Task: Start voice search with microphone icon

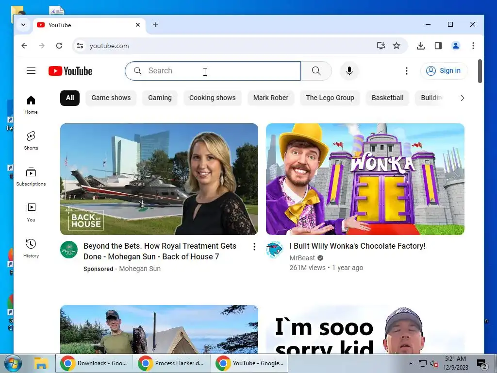Action: tap(349, 71)
